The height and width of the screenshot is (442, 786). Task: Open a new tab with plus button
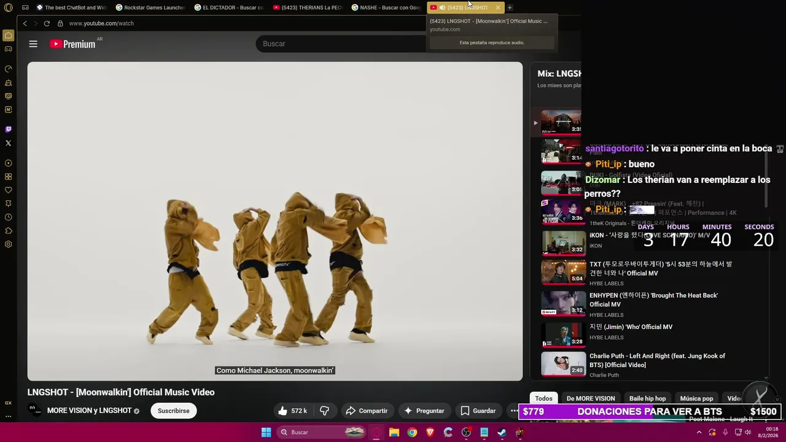click(510, 7)
